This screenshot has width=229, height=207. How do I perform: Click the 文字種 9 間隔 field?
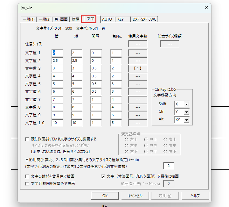pyautogui.click(x=96, y=115)
